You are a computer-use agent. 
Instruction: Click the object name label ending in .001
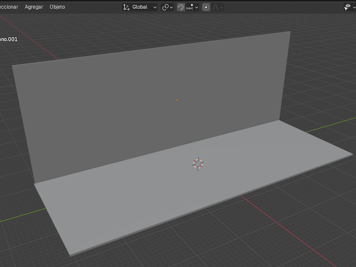9,39
